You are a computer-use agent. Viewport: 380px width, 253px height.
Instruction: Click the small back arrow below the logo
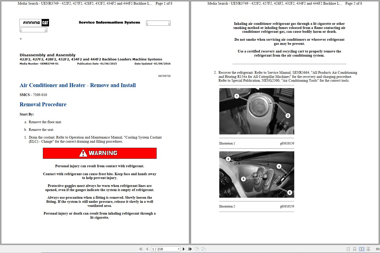coord(20,39)
